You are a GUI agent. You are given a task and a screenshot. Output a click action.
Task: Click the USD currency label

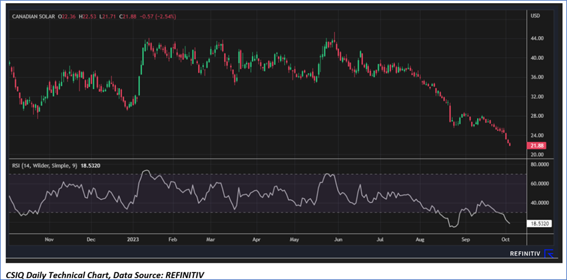coord(534,16)
